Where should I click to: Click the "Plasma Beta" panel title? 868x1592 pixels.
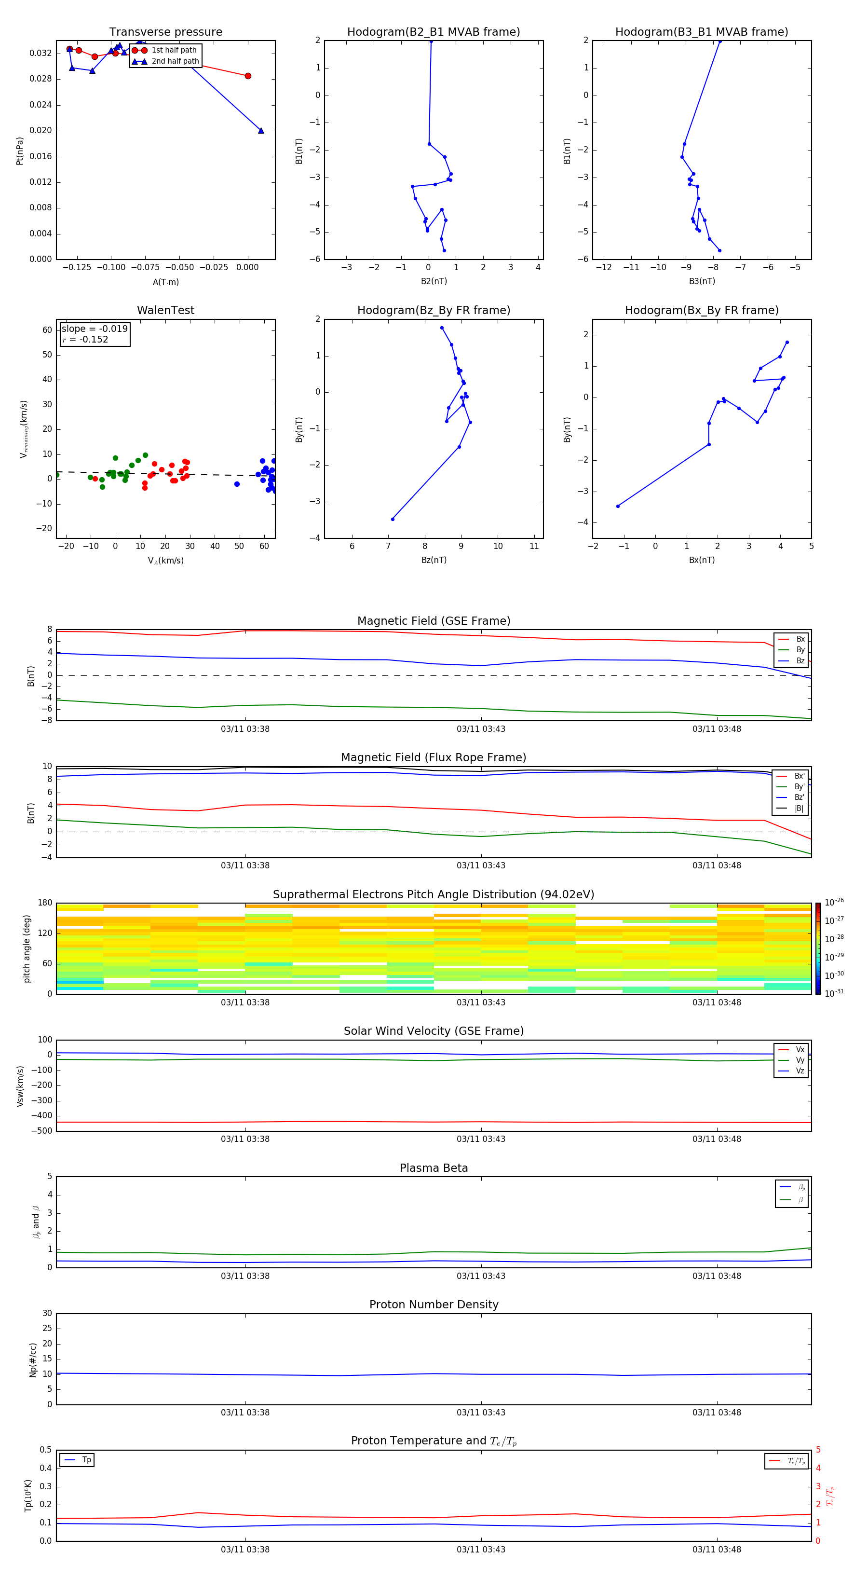point(434,1168)
